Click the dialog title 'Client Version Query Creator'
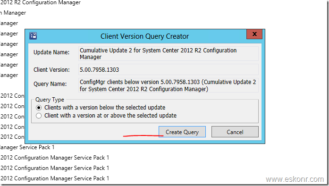329x186 pixels. (x=144, y=36)
